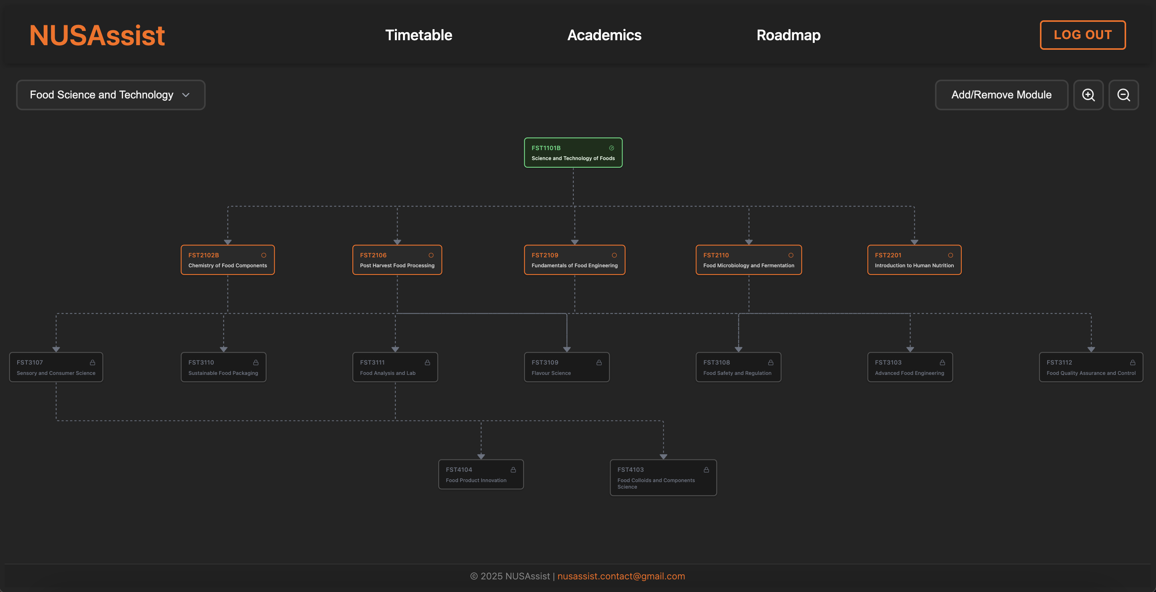Click the Sensory and Consumer Science text

coord(56,373)
